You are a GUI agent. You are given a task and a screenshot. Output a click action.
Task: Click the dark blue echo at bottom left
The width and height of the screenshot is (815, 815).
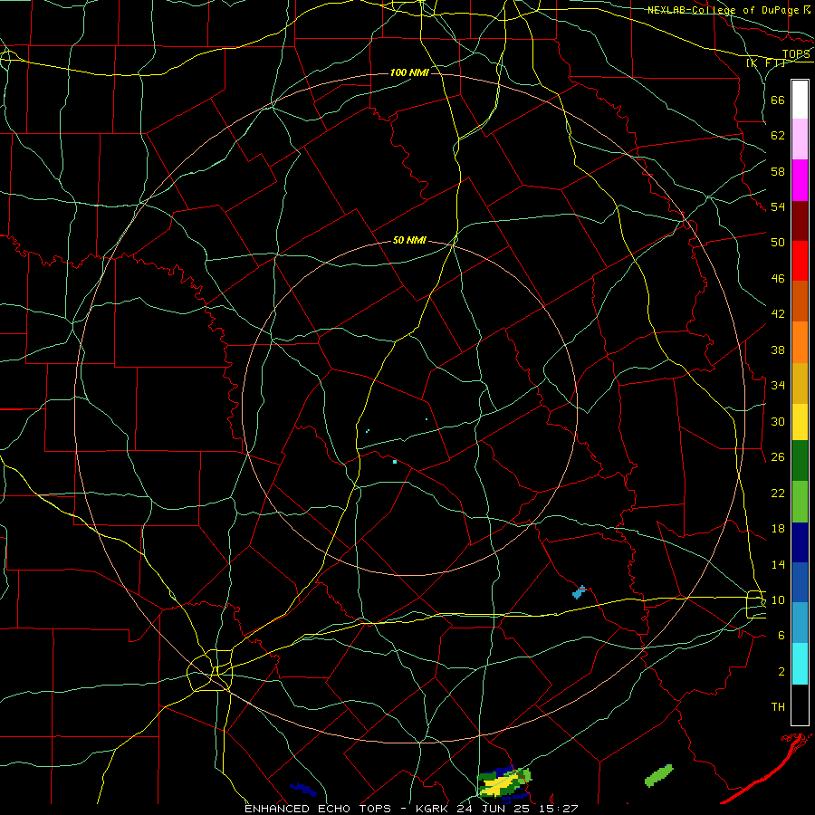click(x=303, y=789)
